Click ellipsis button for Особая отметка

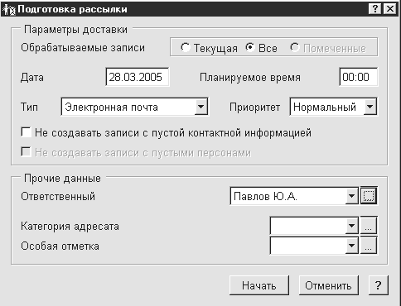[369, 246]
